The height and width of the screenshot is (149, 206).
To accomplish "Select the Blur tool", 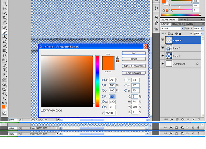I will click(5, 55).
